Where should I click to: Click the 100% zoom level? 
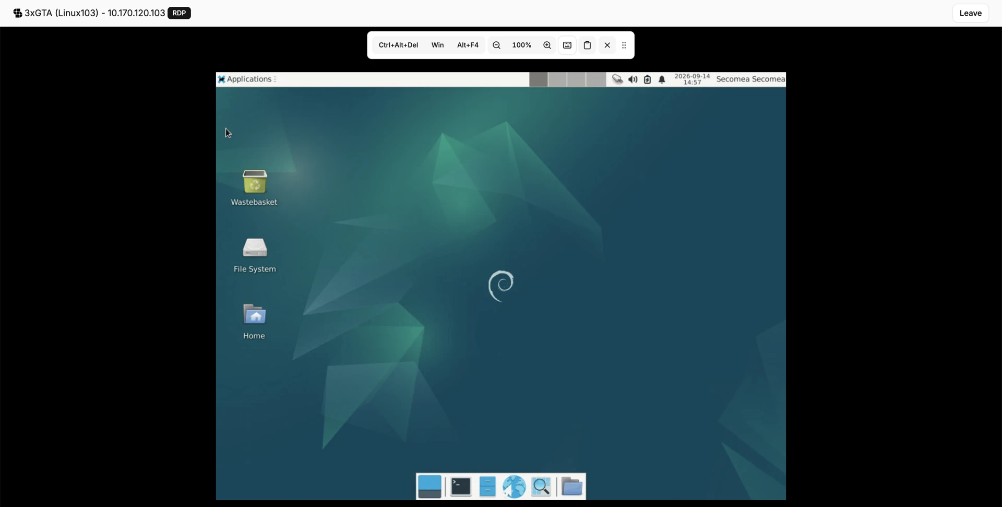tap(522, 45)
